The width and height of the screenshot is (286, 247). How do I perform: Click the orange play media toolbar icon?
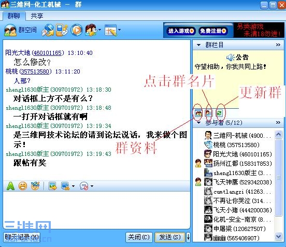click(x=76, y=30)
